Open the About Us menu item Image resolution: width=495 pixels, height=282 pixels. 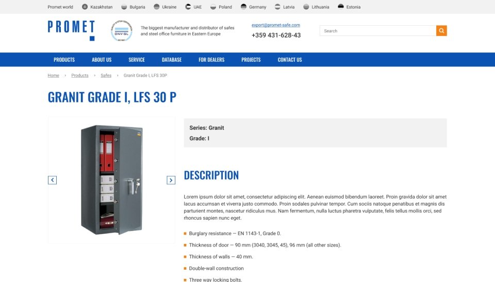[102, 60]
